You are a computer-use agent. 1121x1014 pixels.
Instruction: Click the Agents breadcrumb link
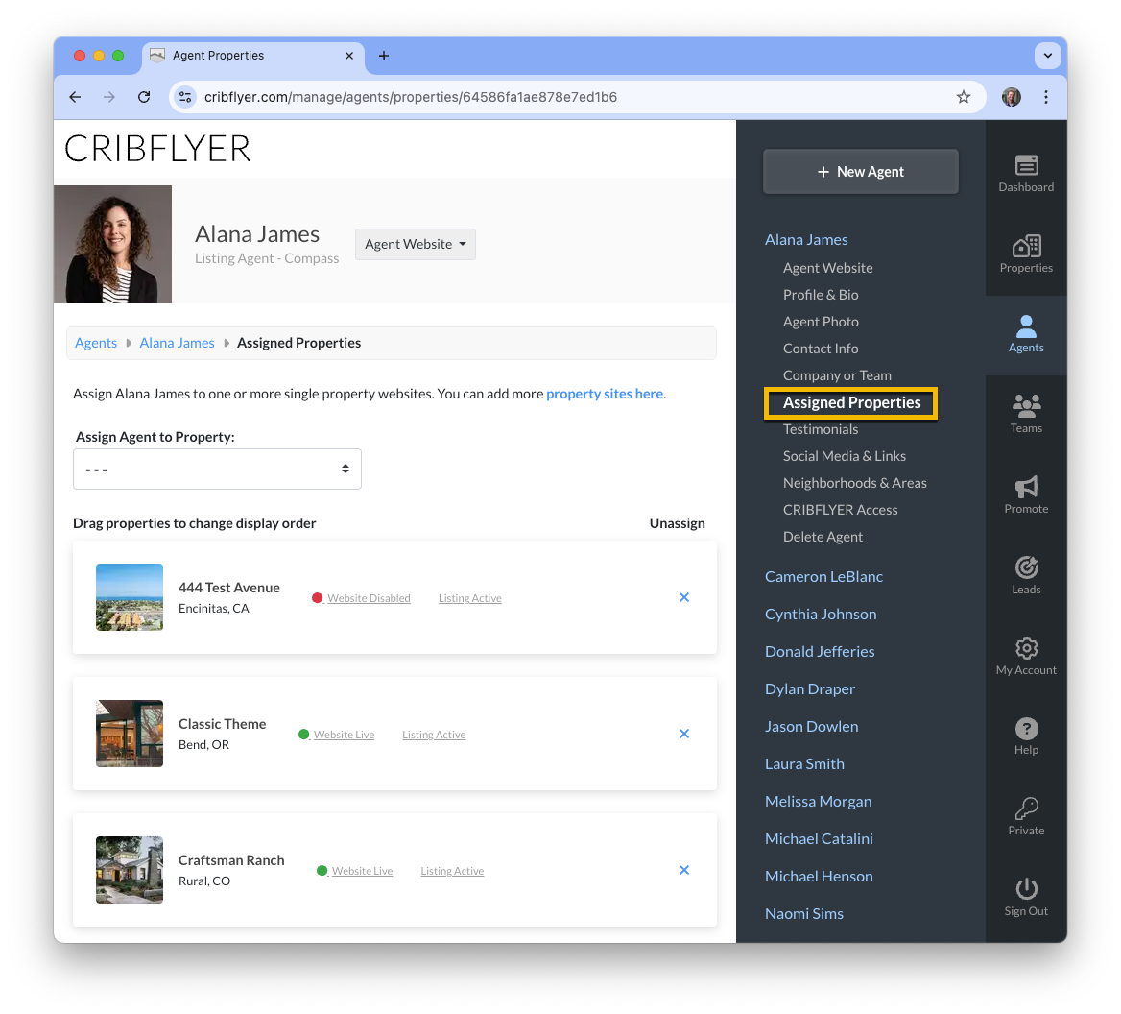click(x=96, y=343)
